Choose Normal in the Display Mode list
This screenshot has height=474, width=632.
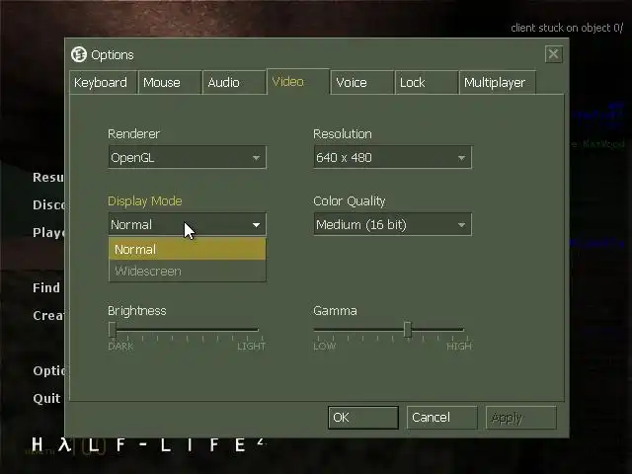(187, 249)
